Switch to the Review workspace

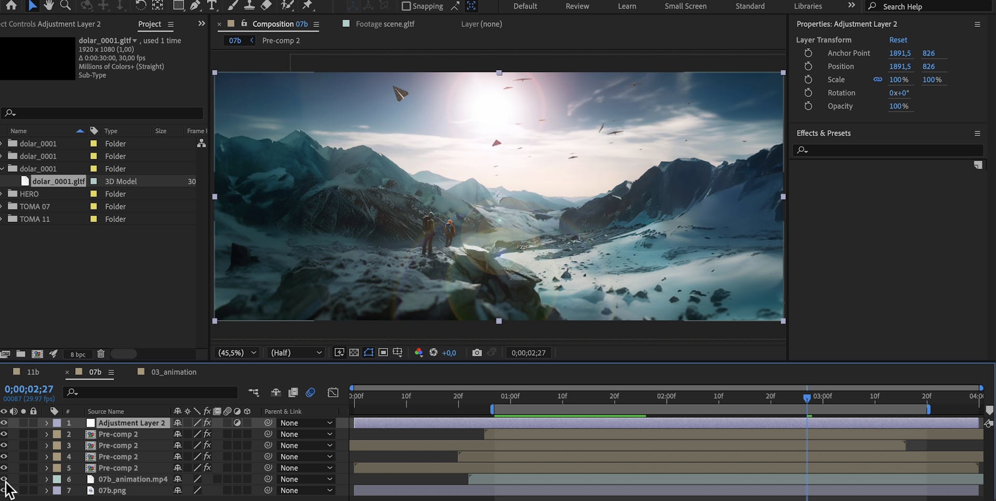click(x=577, y=6)
